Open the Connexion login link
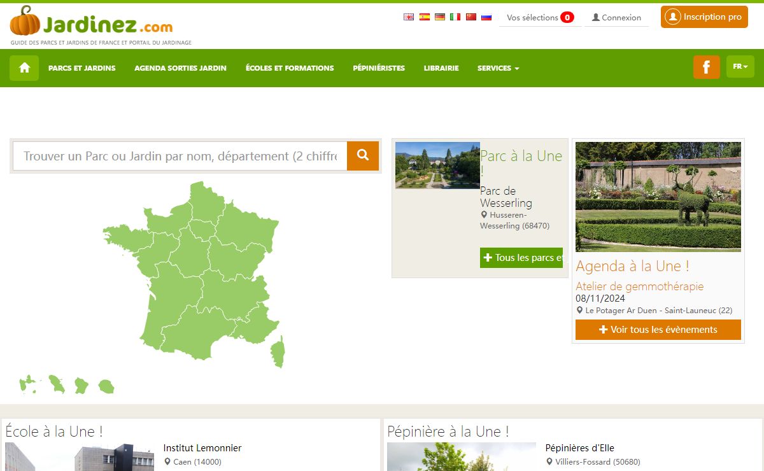764x471 pixels. (616, 18)
